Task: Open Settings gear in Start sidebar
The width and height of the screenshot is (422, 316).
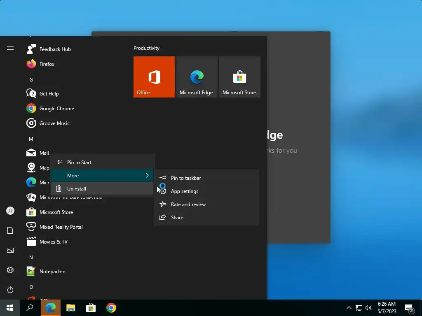Action: pyautogui.click(x=10, y=270)
